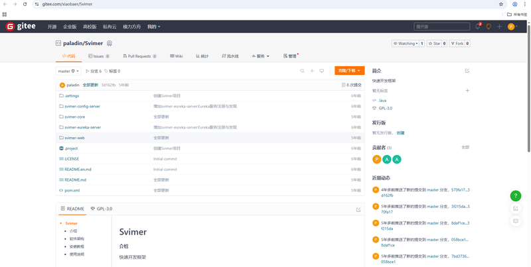531x267 pixels.
Task: Open the .project file
Action: point(71,148)
